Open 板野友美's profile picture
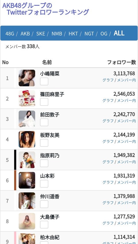138x244 pixels. pos(27,139)
